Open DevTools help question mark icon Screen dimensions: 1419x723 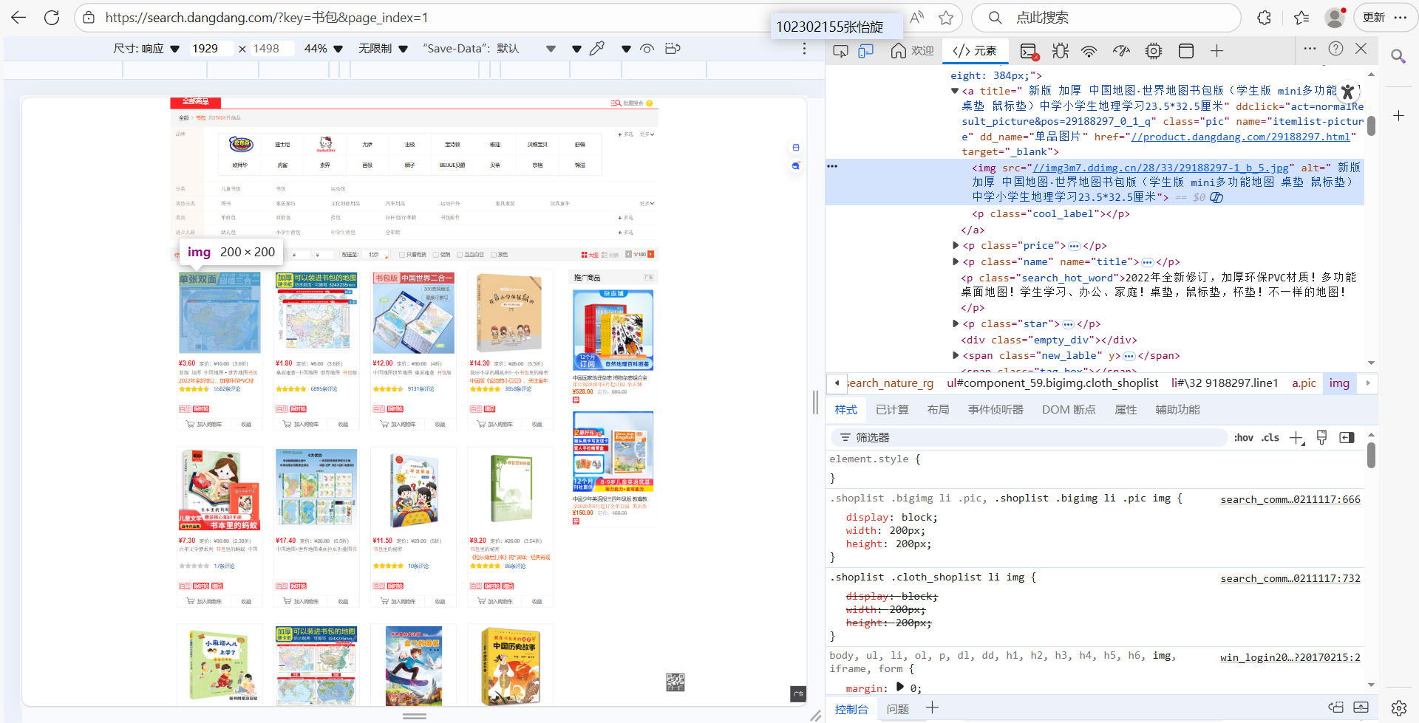pos(1335,49)
